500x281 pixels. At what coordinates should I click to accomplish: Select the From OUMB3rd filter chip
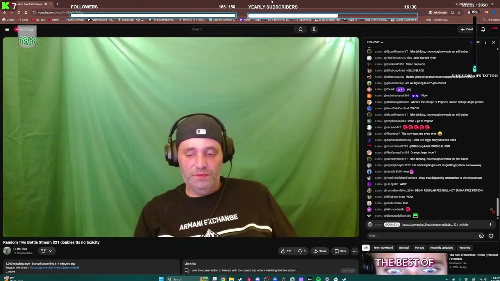click(383, 248)
